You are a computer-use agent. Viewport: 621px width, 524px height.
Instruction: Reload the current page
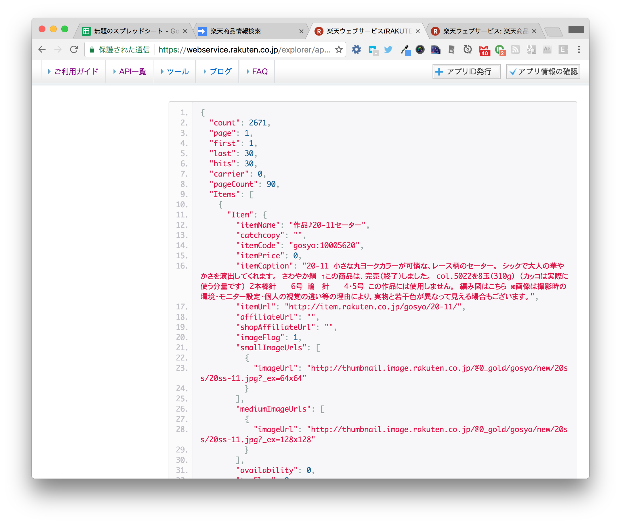coord(74,50)
